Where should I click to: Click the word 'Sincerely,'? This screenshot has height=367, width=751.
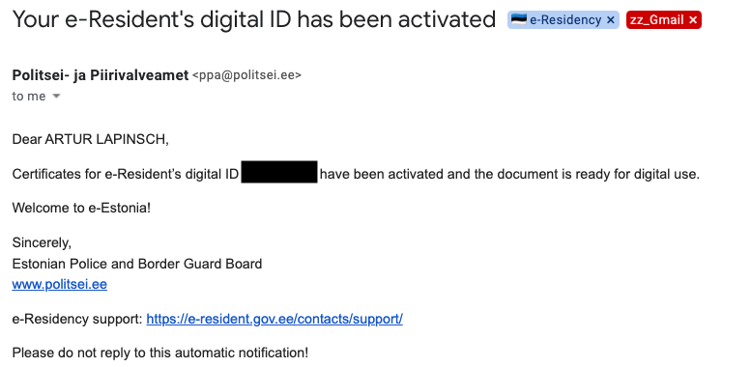pos(42,243)
